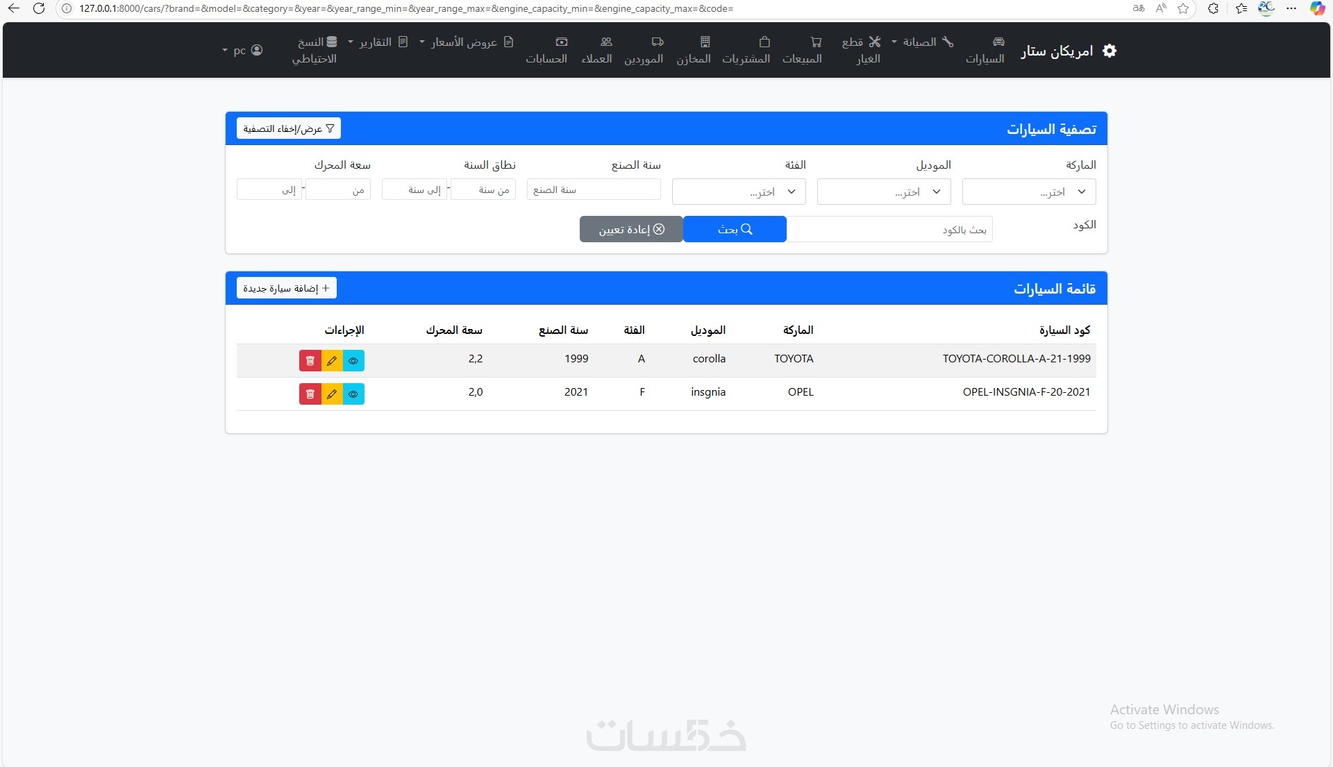Click the بحث بالكود code search field
Viewport: 1333px width, 767px height.
[889, 229]
